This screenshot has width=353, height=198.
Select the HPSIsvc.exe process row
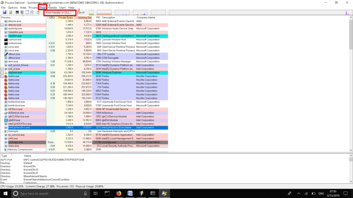click(84, 109)
